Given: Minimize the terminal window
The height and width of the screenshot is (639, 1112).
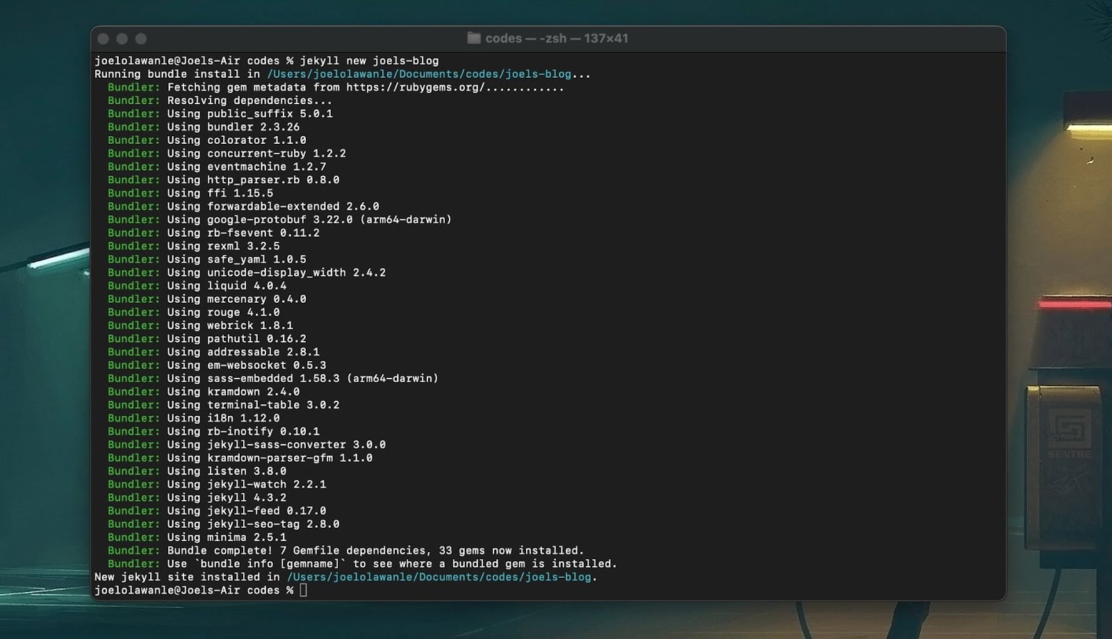Looking at the screenshot, I should pos(122,39).
